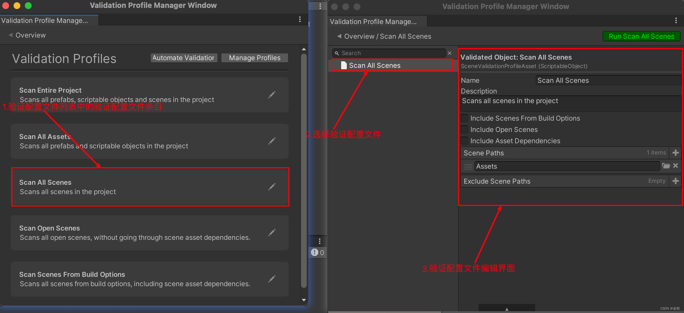Screen dimensions: 684x313
Task: Clear the search field with the X icon
Action: 450,53
